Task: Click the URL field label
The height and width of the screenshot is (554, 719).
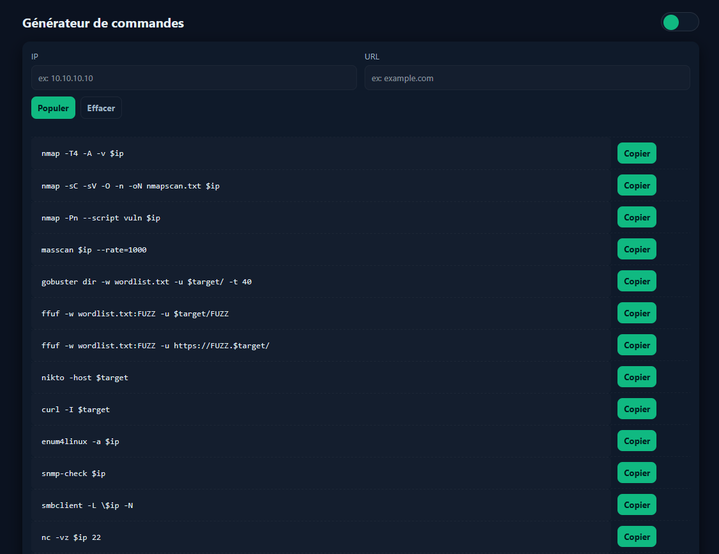Action: [372, 56]
